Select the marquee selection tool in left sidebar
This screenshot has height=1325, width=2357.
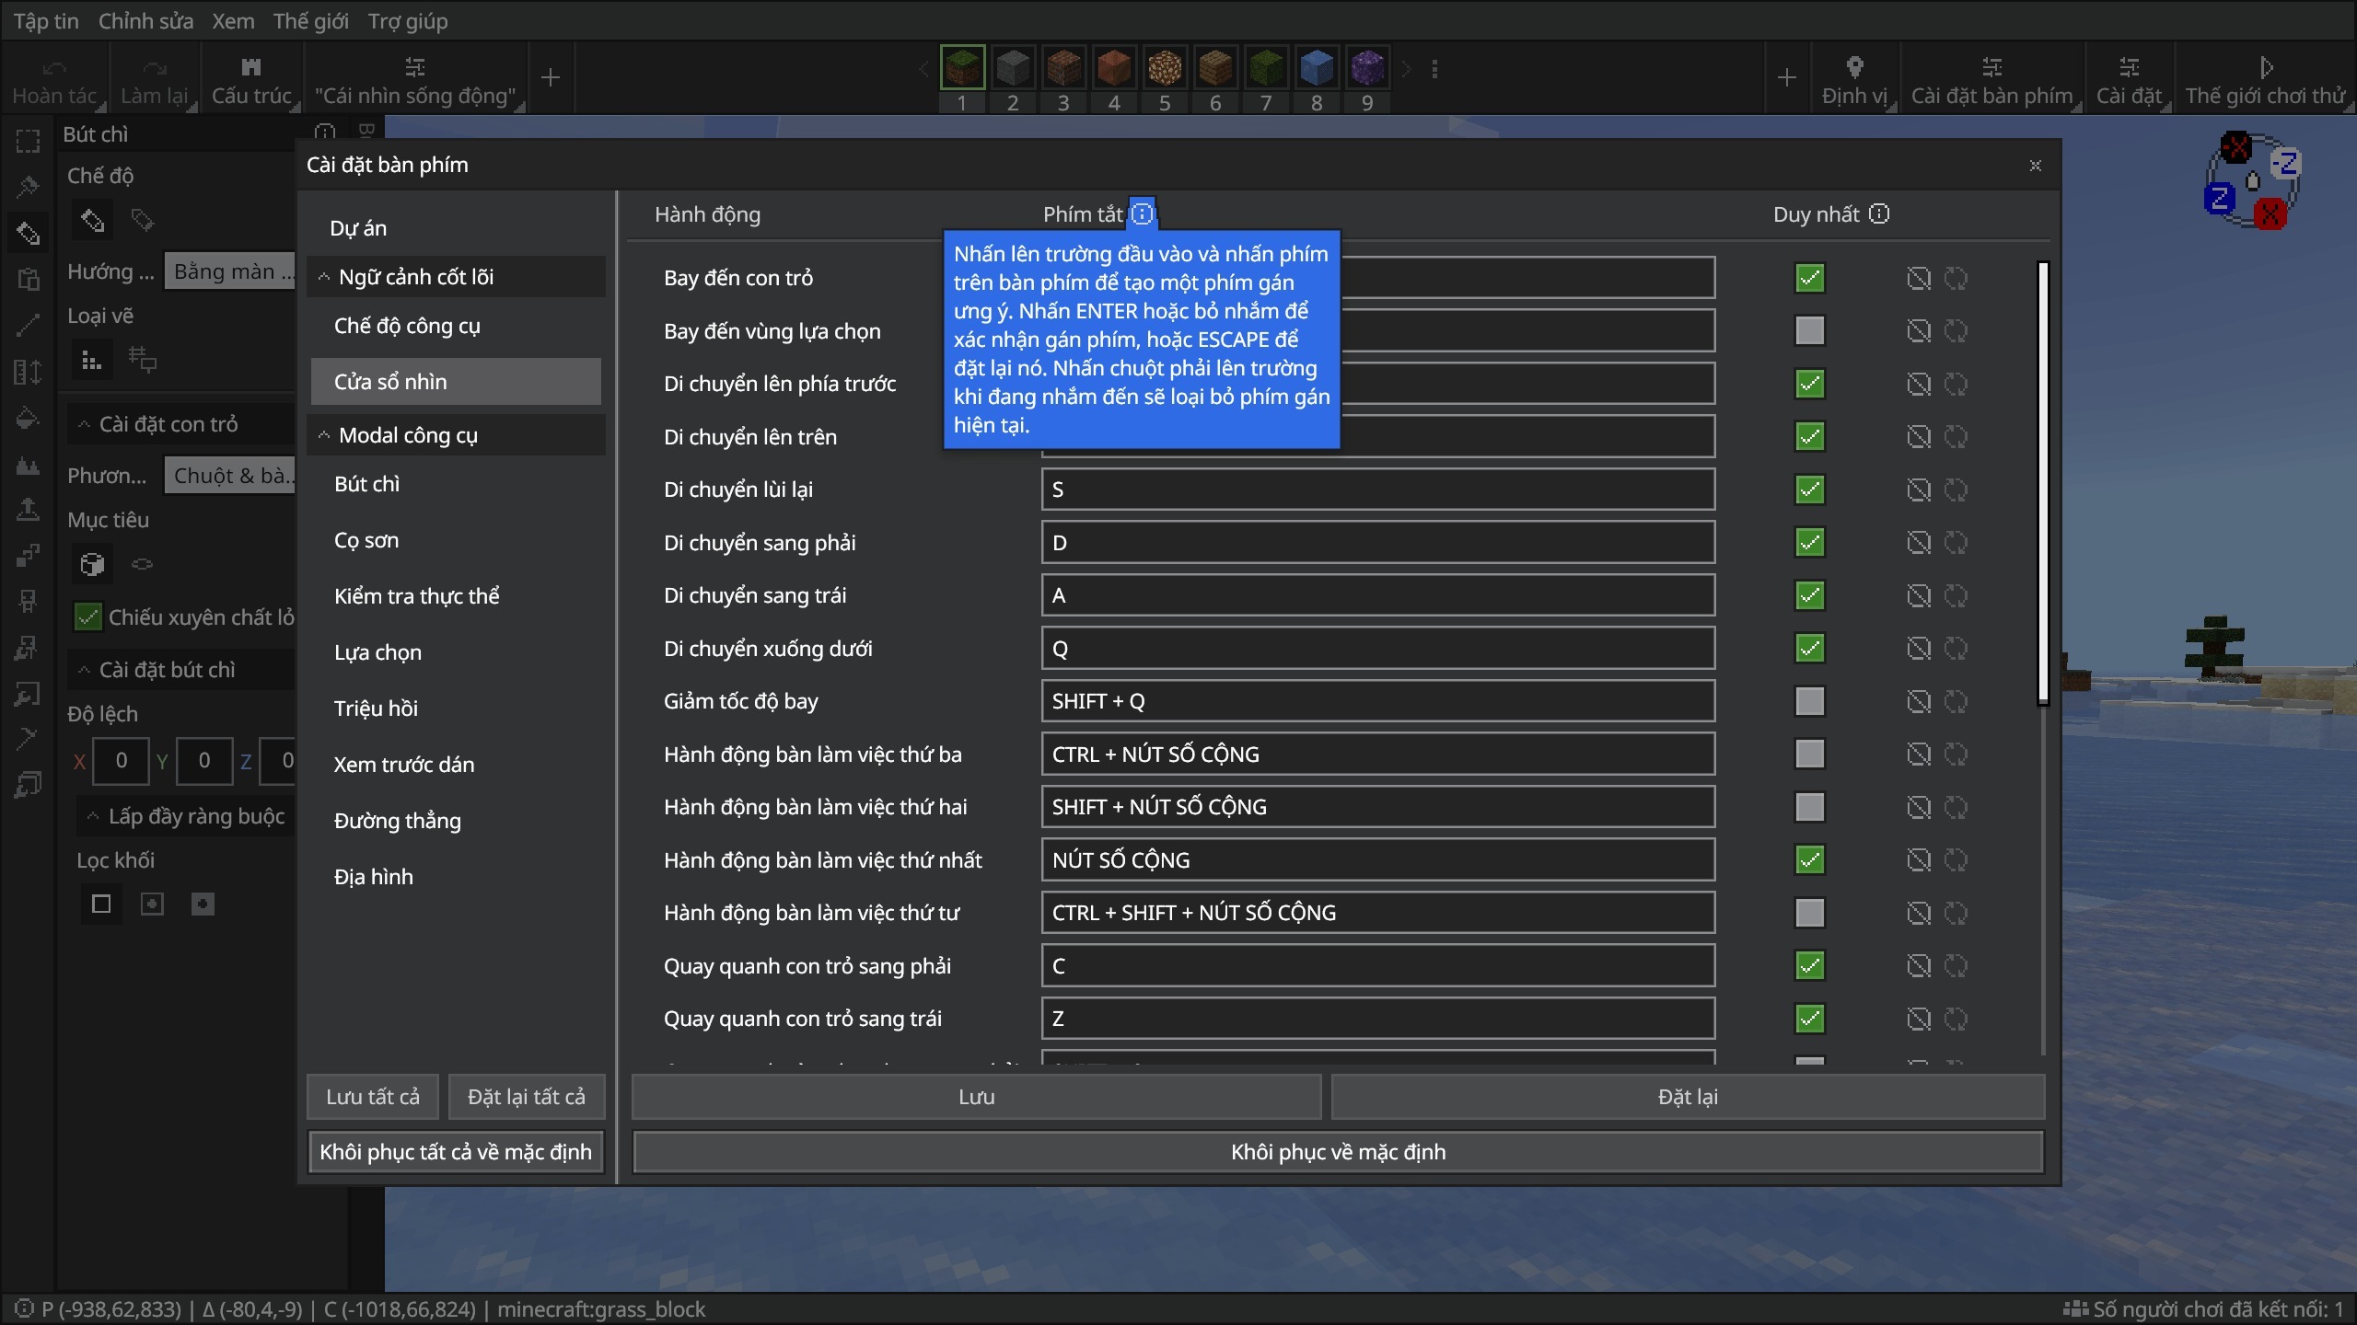point(28,141)
